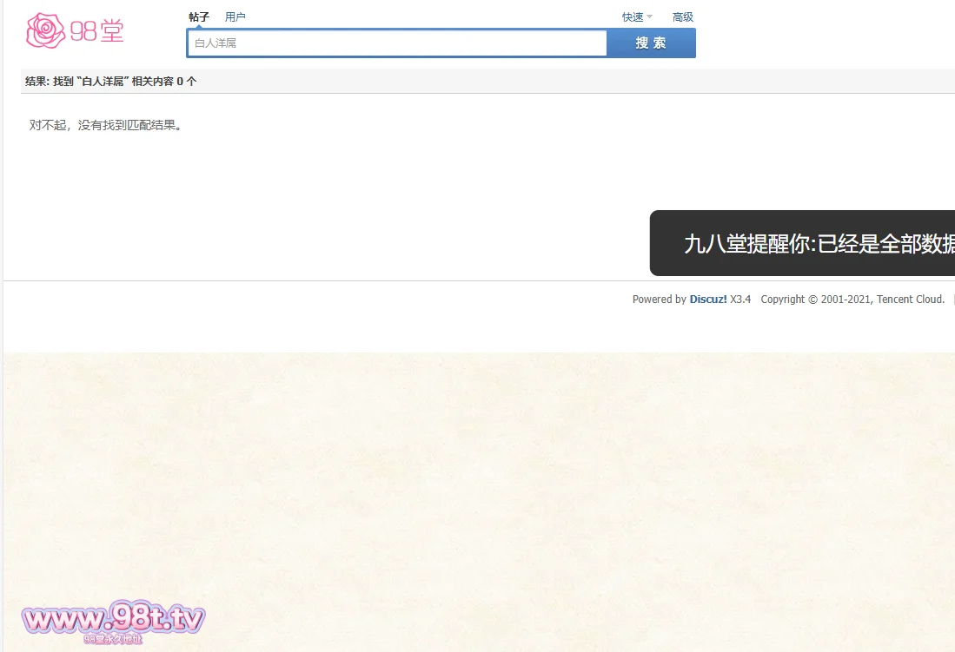The width and height of the screenshot is (955, 652).
Task: Click the X3.4 version text
Action: click(x=740, y=300)
